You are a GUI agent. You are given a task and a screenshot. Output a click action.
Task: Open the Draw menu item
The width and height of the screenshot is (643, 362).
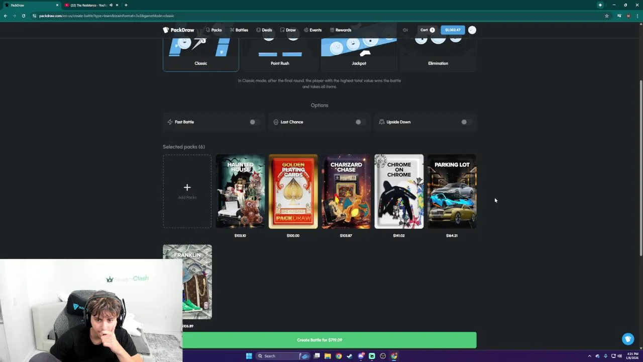coord(288,30)
